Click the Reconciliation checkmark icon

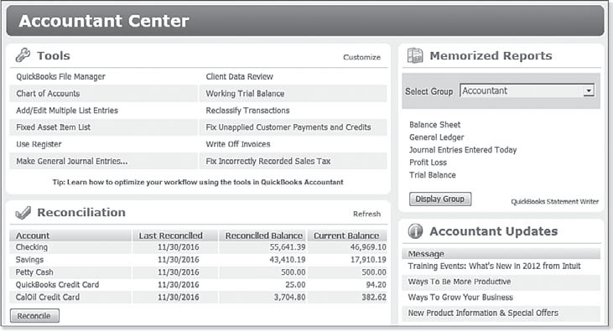(23, 213)
